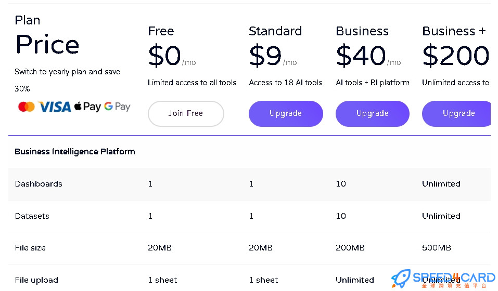Upgrade to the Business $40 plan
This screenshot has height=291, width=498.
click(372, 113)
